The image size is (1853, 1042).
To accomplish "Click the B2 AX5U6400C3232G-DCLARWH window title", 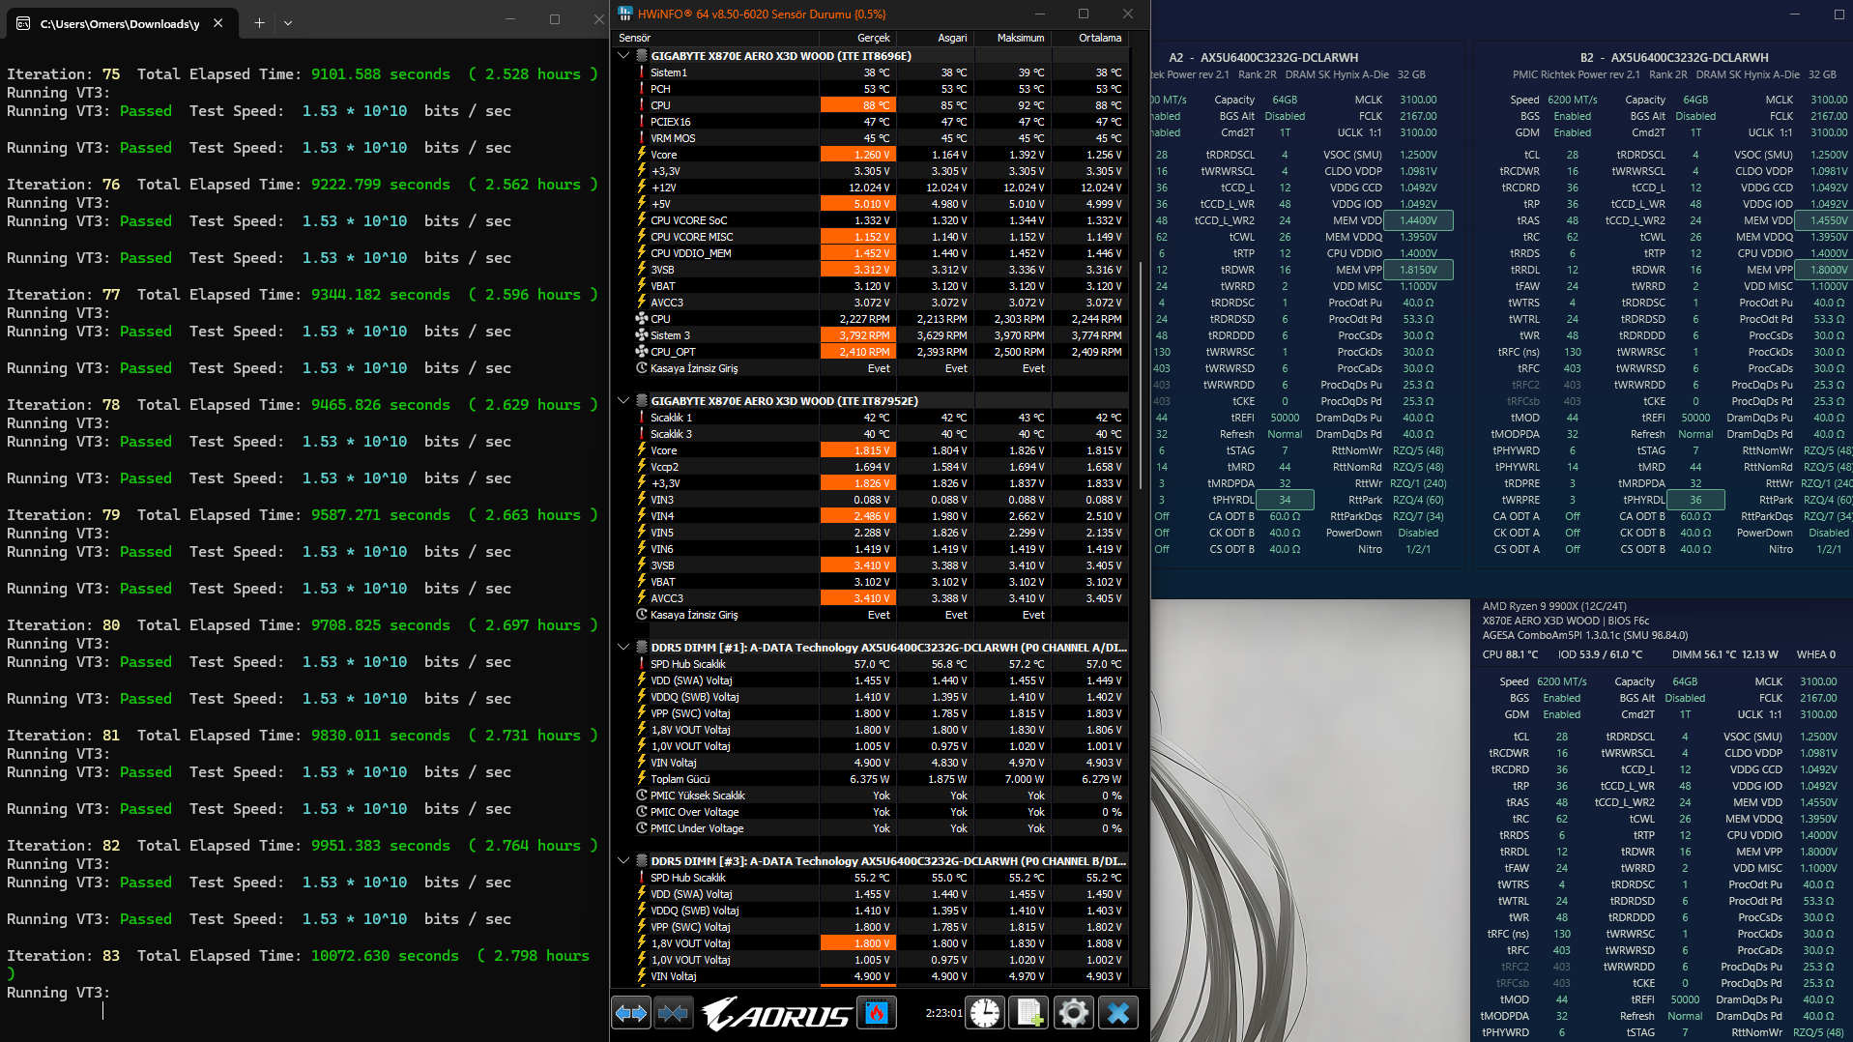I will pos(1674,58).
